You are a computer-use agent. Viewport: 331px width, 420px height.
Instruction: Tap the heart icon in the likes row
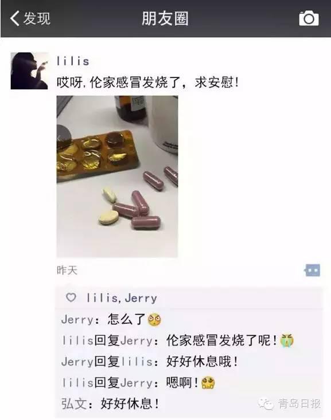tap(71, 297)
